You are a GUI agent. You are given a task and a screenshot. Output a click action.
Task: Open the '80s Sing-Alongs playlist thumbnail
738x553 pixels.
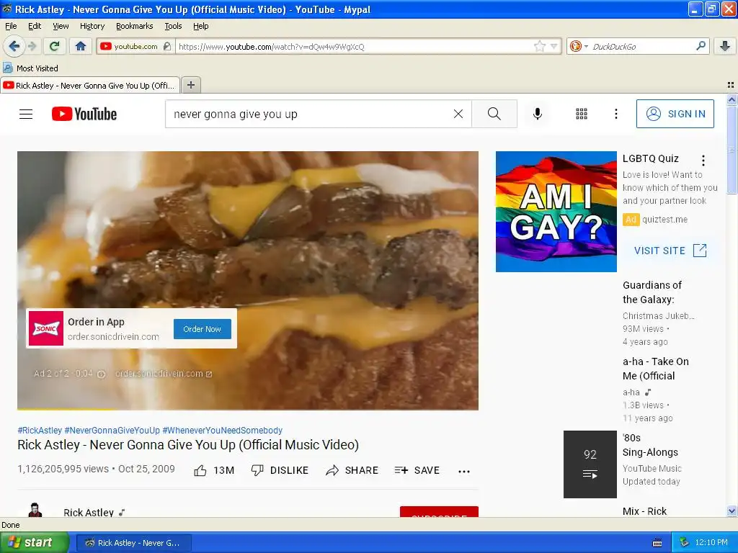point(590,464)
